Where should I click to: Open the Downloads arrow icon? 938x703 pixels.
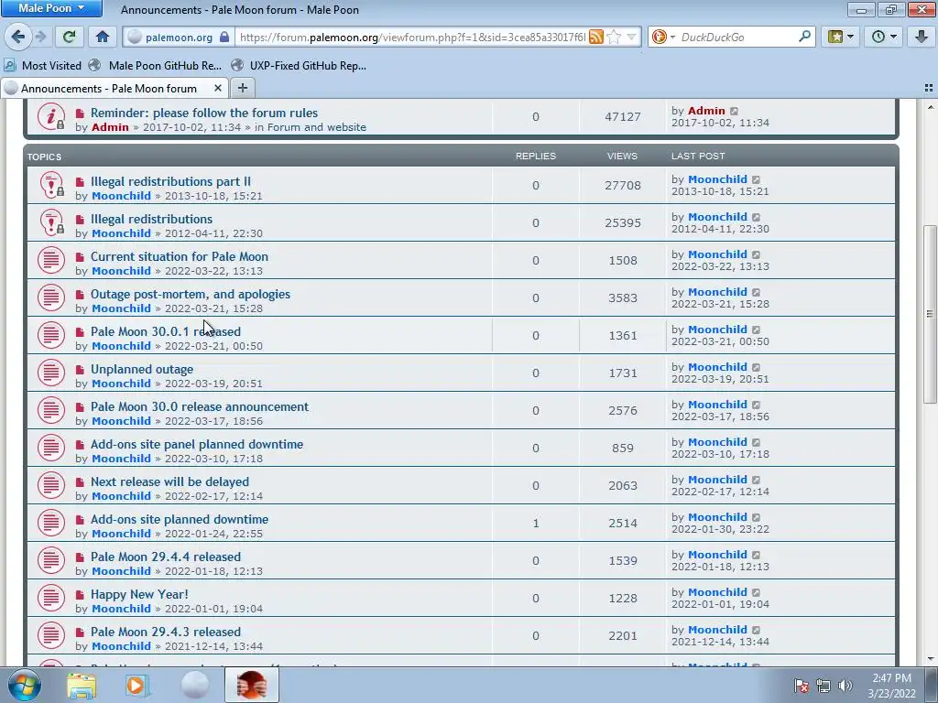pyautogui.click(x=922, y=37)
